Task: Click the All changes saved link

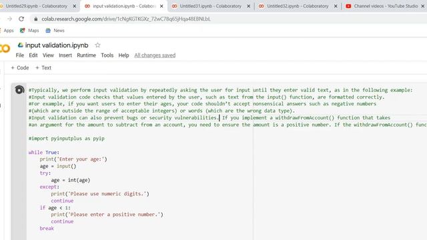Action: click(x=155, y=55)
